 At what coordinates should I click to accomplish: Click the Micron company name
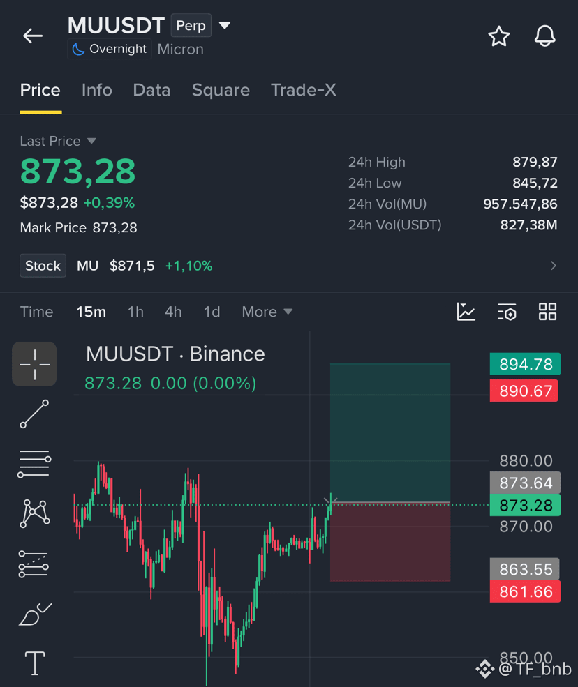tap(181, 49)
